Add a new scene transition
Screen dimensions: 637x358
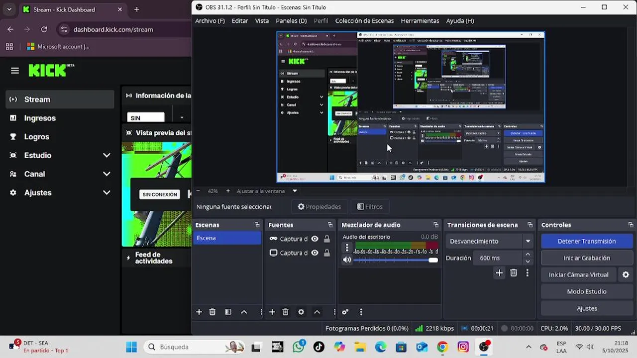(x=499, y=272)
